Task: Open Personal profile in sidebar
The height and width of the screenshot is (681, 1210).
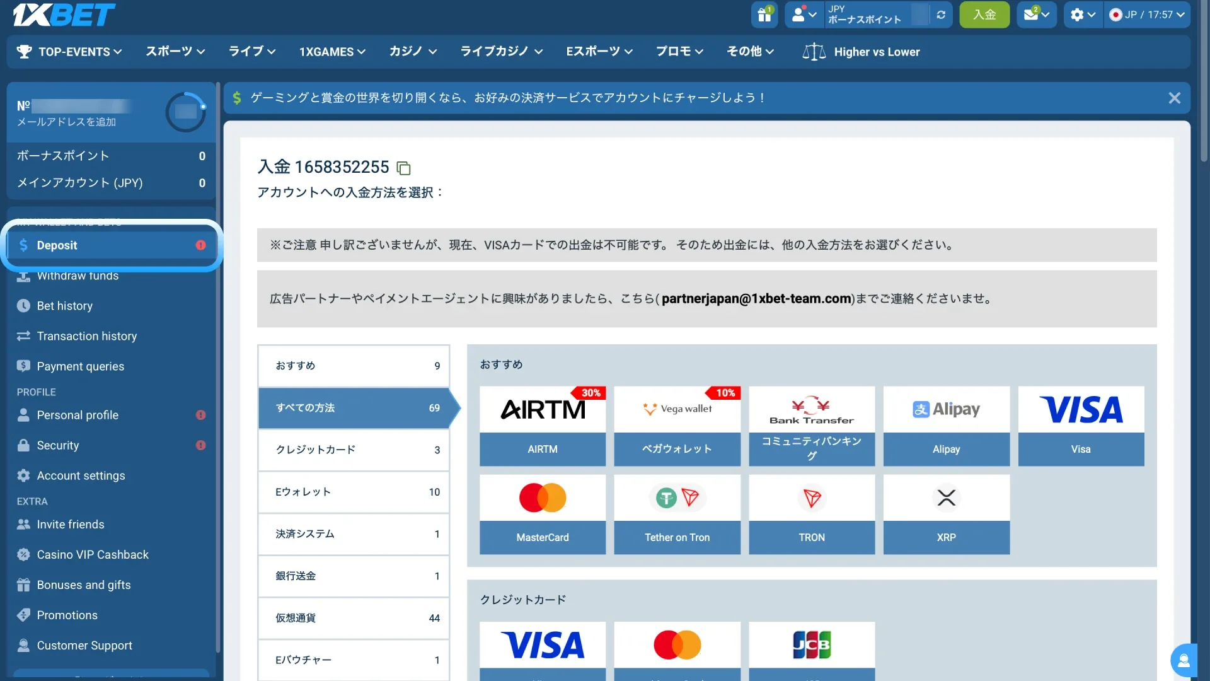Action: tap(112, 415)
